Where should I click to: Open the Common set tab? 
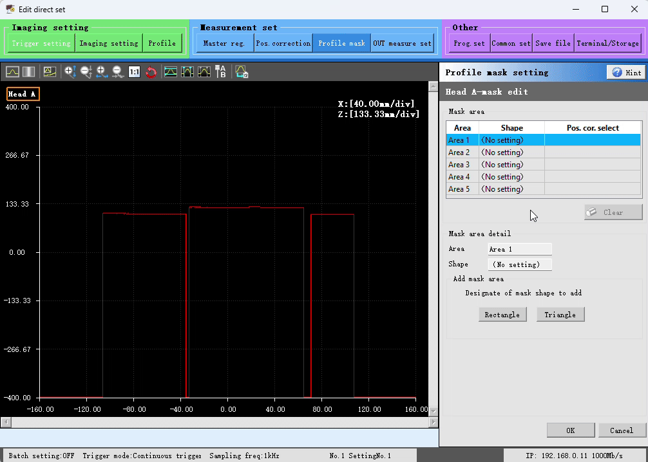pos(511,43)
